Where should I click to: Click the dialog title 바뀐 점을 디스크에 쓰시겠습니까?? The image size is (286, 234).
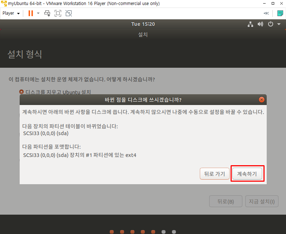tap(143, 100)
